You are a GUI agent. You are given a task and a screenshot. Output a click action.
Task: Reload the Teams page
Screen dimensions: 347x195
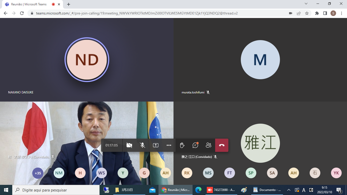(22, 13)
